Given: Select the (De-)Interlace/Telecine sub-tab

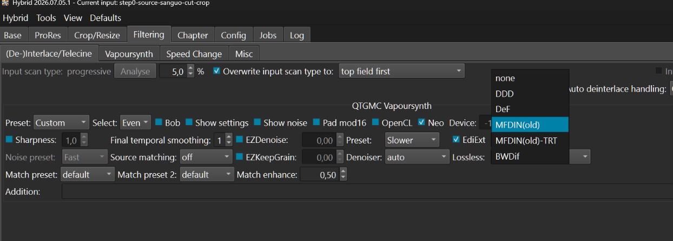Looking at the screenshot, I should [49, 53].
